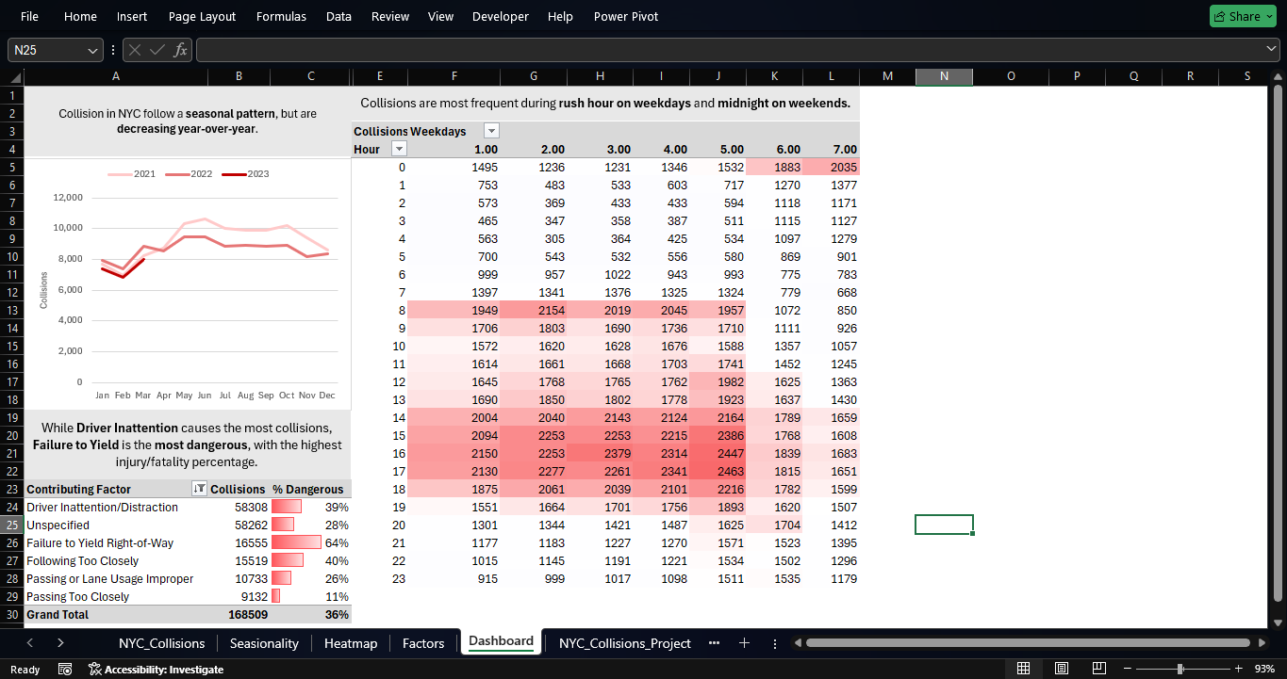Open Accessibility: Investigate checker
The image size is (1287, 679).
pyautogui.click(x=156, y=670)
